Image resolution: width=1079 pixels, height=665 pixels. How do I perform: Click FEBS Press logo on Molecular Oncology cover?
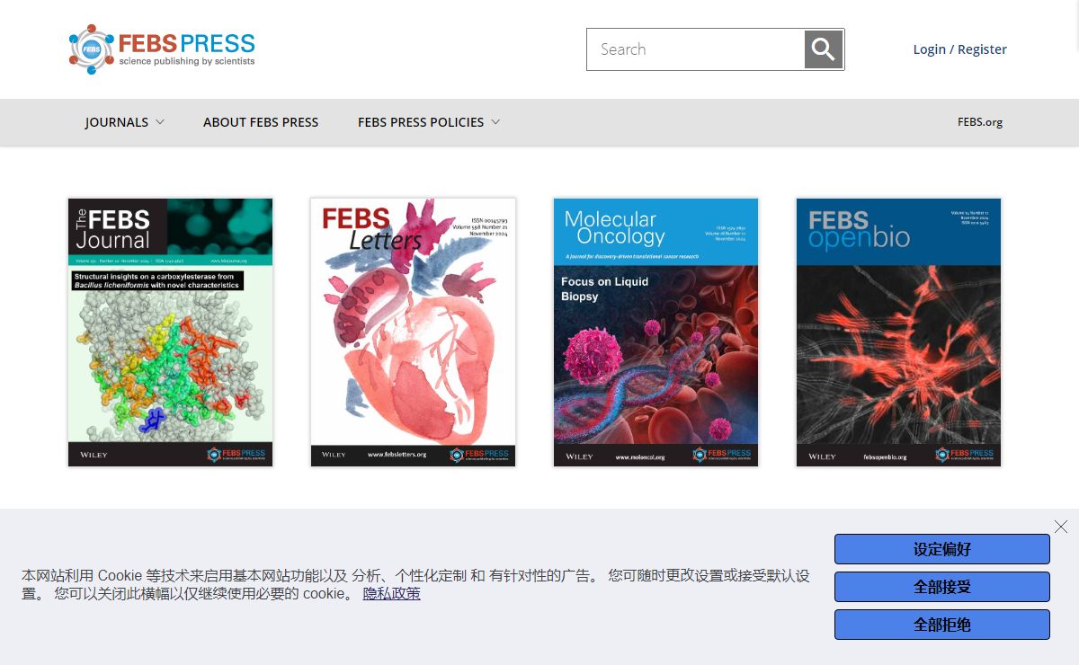(x=722, y=455)
